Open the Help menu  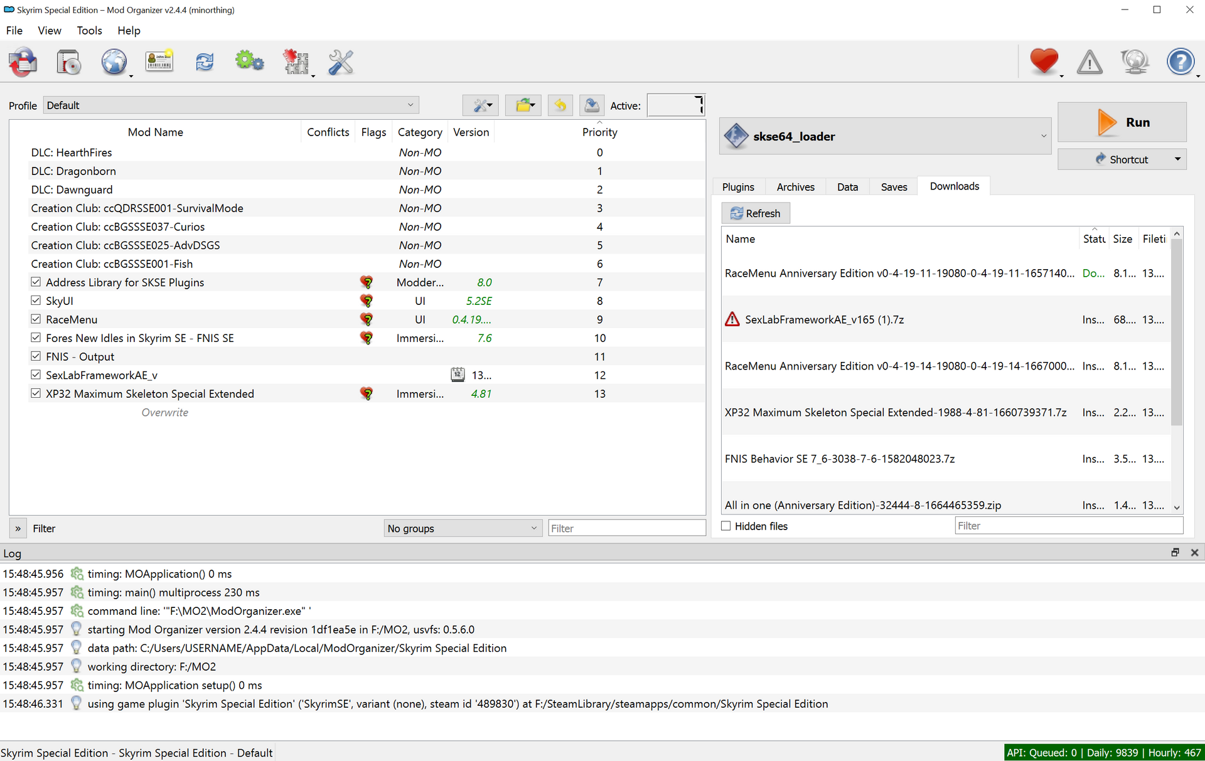click(x=129, y=31)
